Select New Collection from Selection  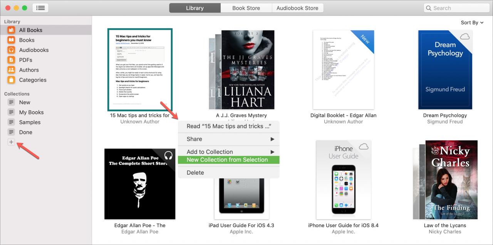click(x=229, y=160)
